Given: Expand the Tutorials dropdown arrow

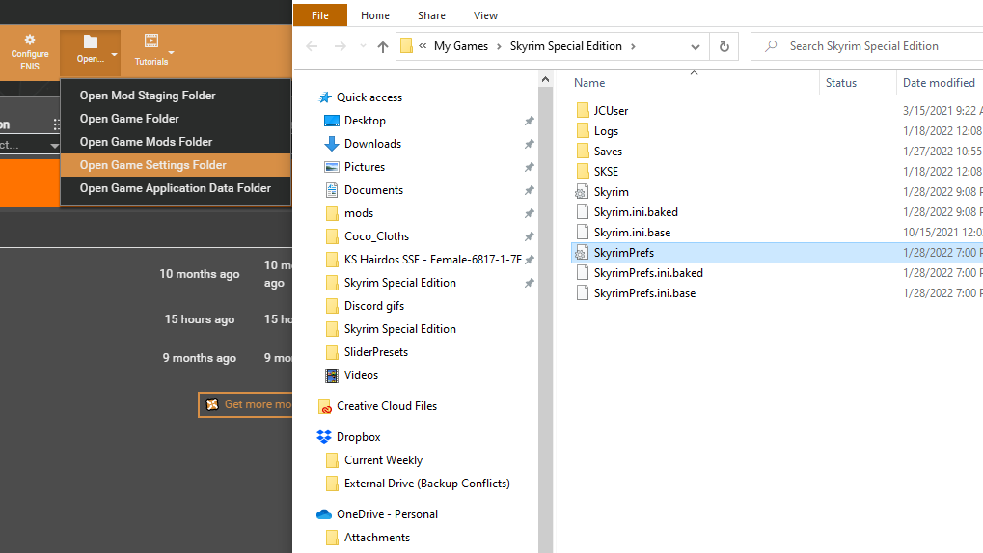Looking at the screenshot, I should (171, 53).
